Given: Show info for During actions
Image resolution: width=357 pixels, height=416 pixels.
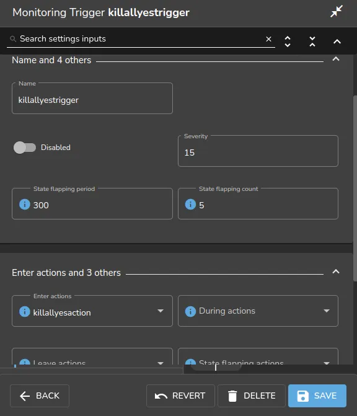Looking at the screenshot, I should [190, 311].
